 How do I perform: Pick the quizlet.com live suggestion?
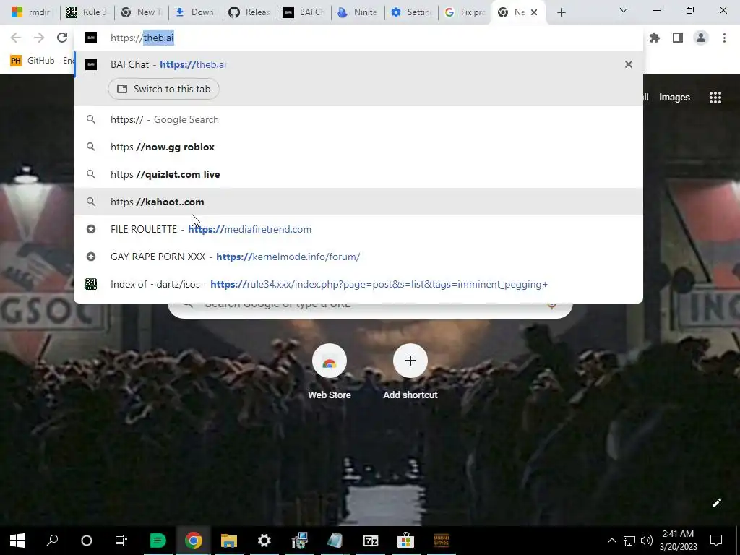[x=358, y=174]
